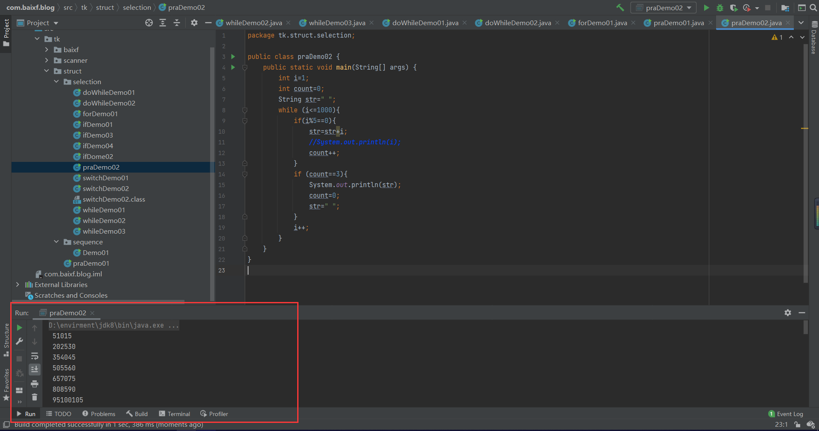Collapse all nodes in the Project panel

(177, 23)
